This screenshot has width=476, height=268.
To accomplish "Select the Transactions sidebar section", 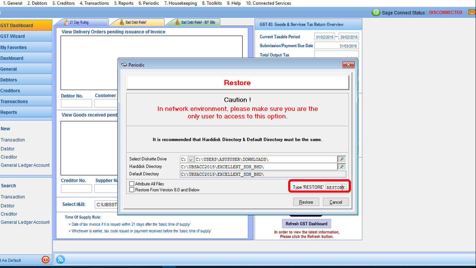I will [x=26, y=102].
